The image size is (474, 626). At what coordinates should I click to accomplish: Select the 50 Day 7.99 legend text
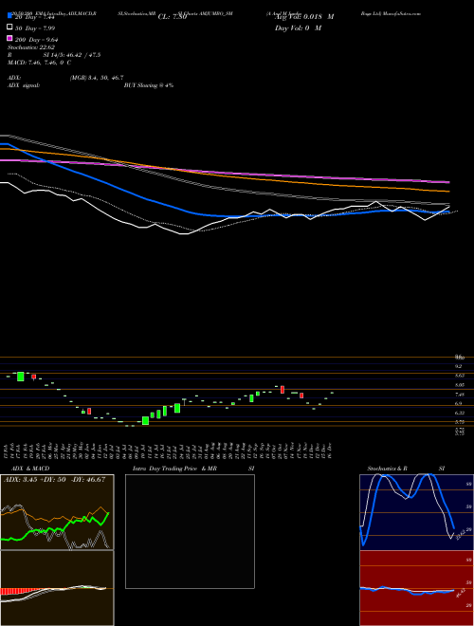pos(35,28)
